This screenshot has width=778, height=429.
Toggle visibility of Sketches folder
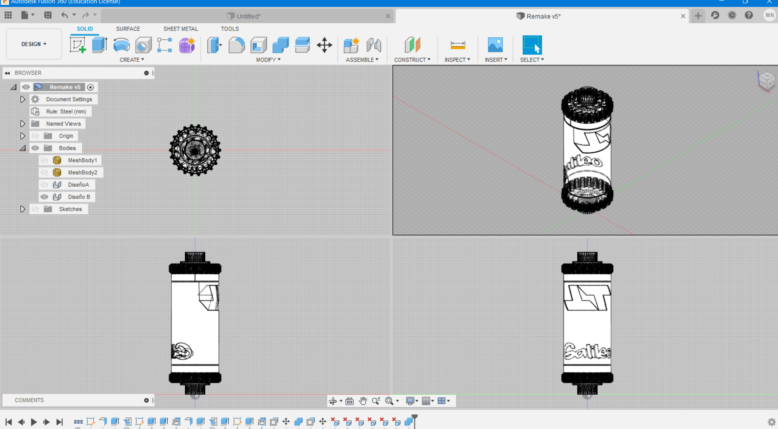point(35,209)
